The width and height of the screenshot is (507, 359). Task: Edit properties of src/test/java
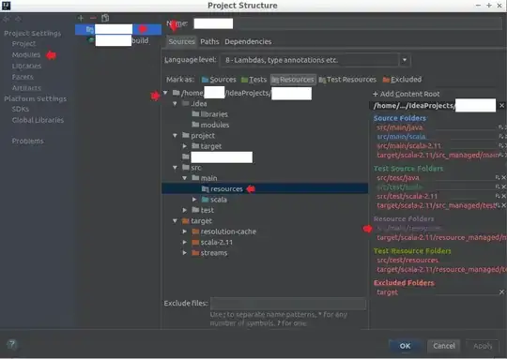[498, 177]
